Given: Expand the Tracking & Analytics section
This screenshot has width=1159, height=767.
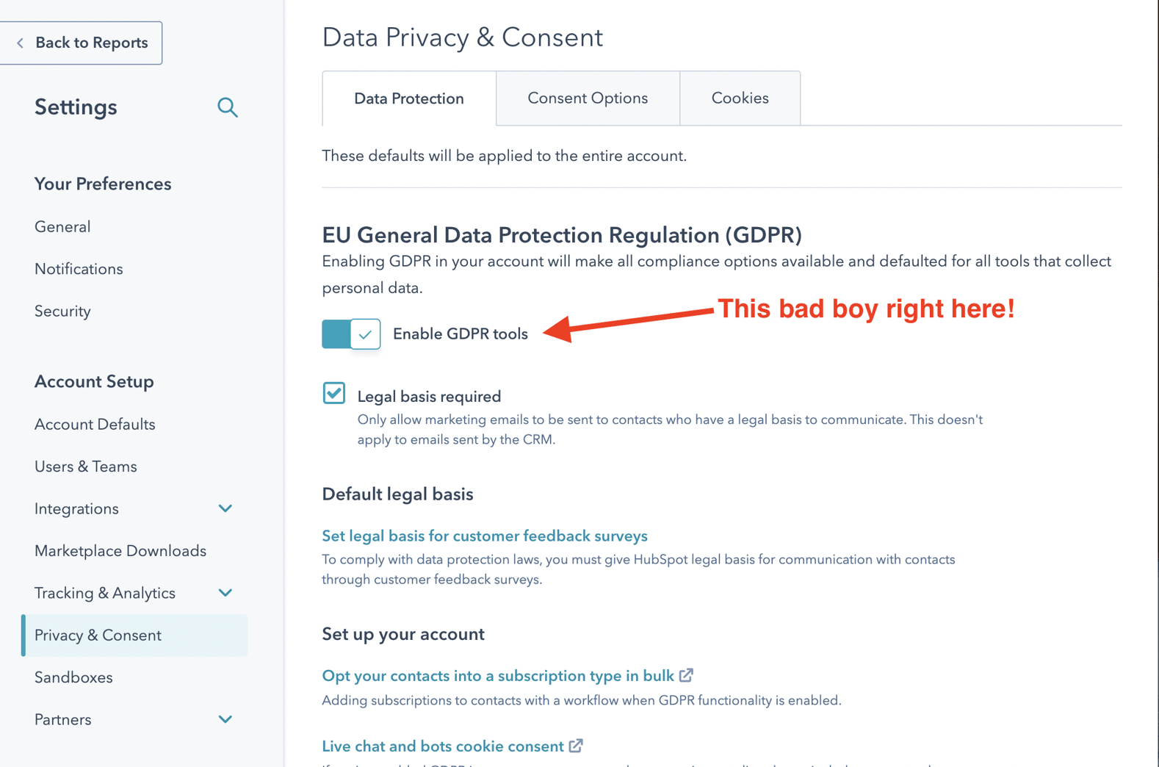Looking at the screenshot, I should 225,593.
